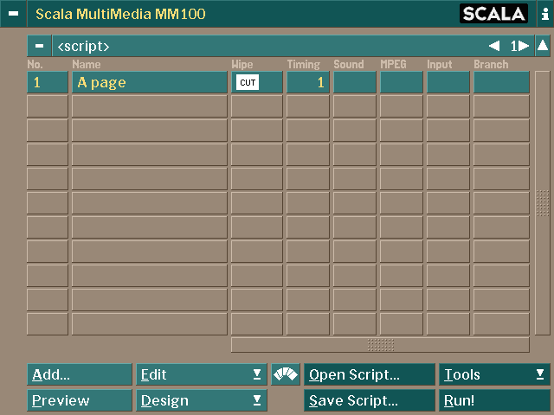
Task: Run the script with Run! button
Action: click(x=494, y=401)
